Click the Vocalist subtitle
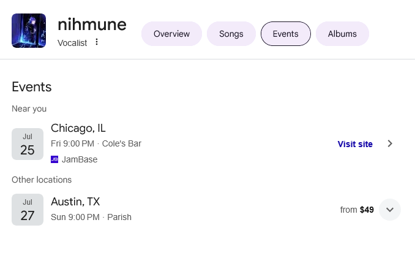The image size is (415, 255). point(72,43)
